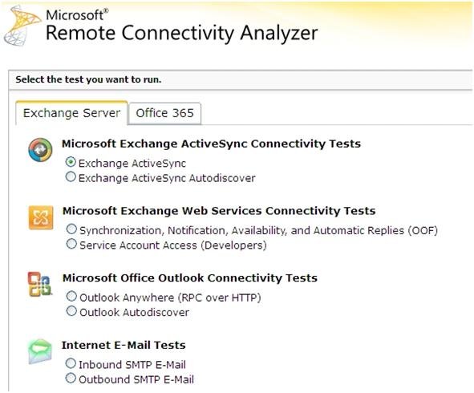Click the Internet E-Mail envelope icon
The image size is (474, 393).
click(40, 351)
